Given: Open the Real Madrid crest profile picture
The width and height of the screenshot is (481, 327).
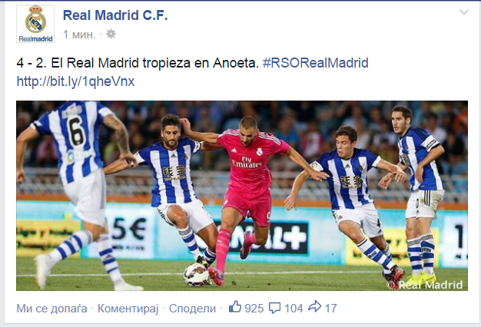Looking at the screenshot, I should (35, 24).
